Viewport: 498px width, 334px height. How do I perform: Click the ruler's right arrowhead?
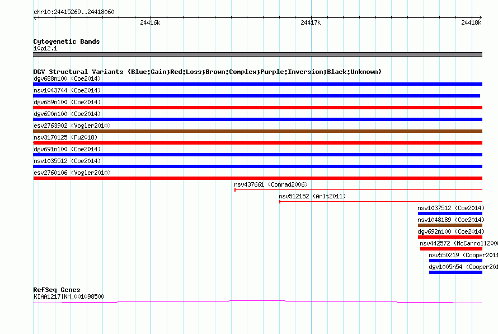(x=480, y=17)
